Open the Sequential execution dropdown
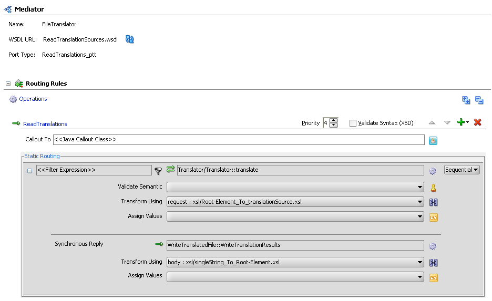Screen dimensions: 492x301 (462, 170)
